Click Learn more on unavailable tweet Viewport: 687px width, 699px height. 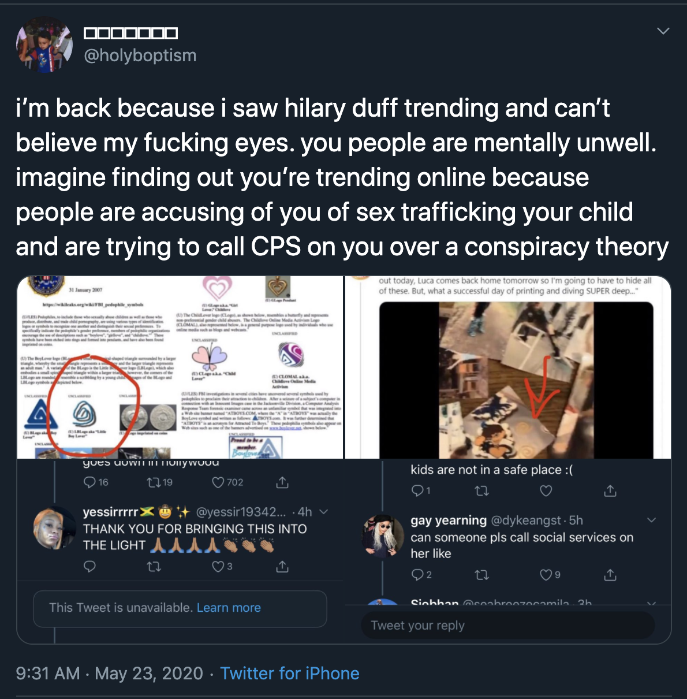[x=229, y=608]
